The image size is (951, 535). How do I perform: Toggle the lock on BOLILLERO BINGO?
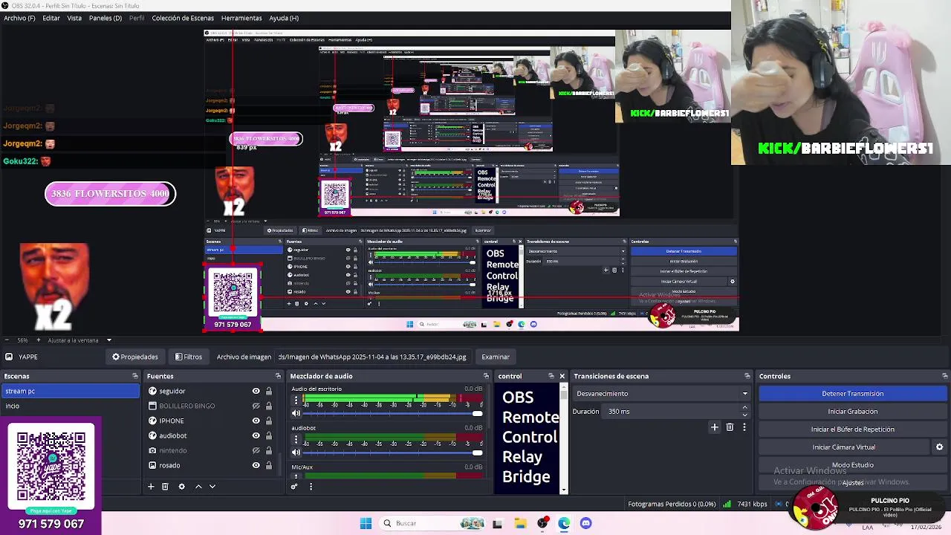coord(269,406)
